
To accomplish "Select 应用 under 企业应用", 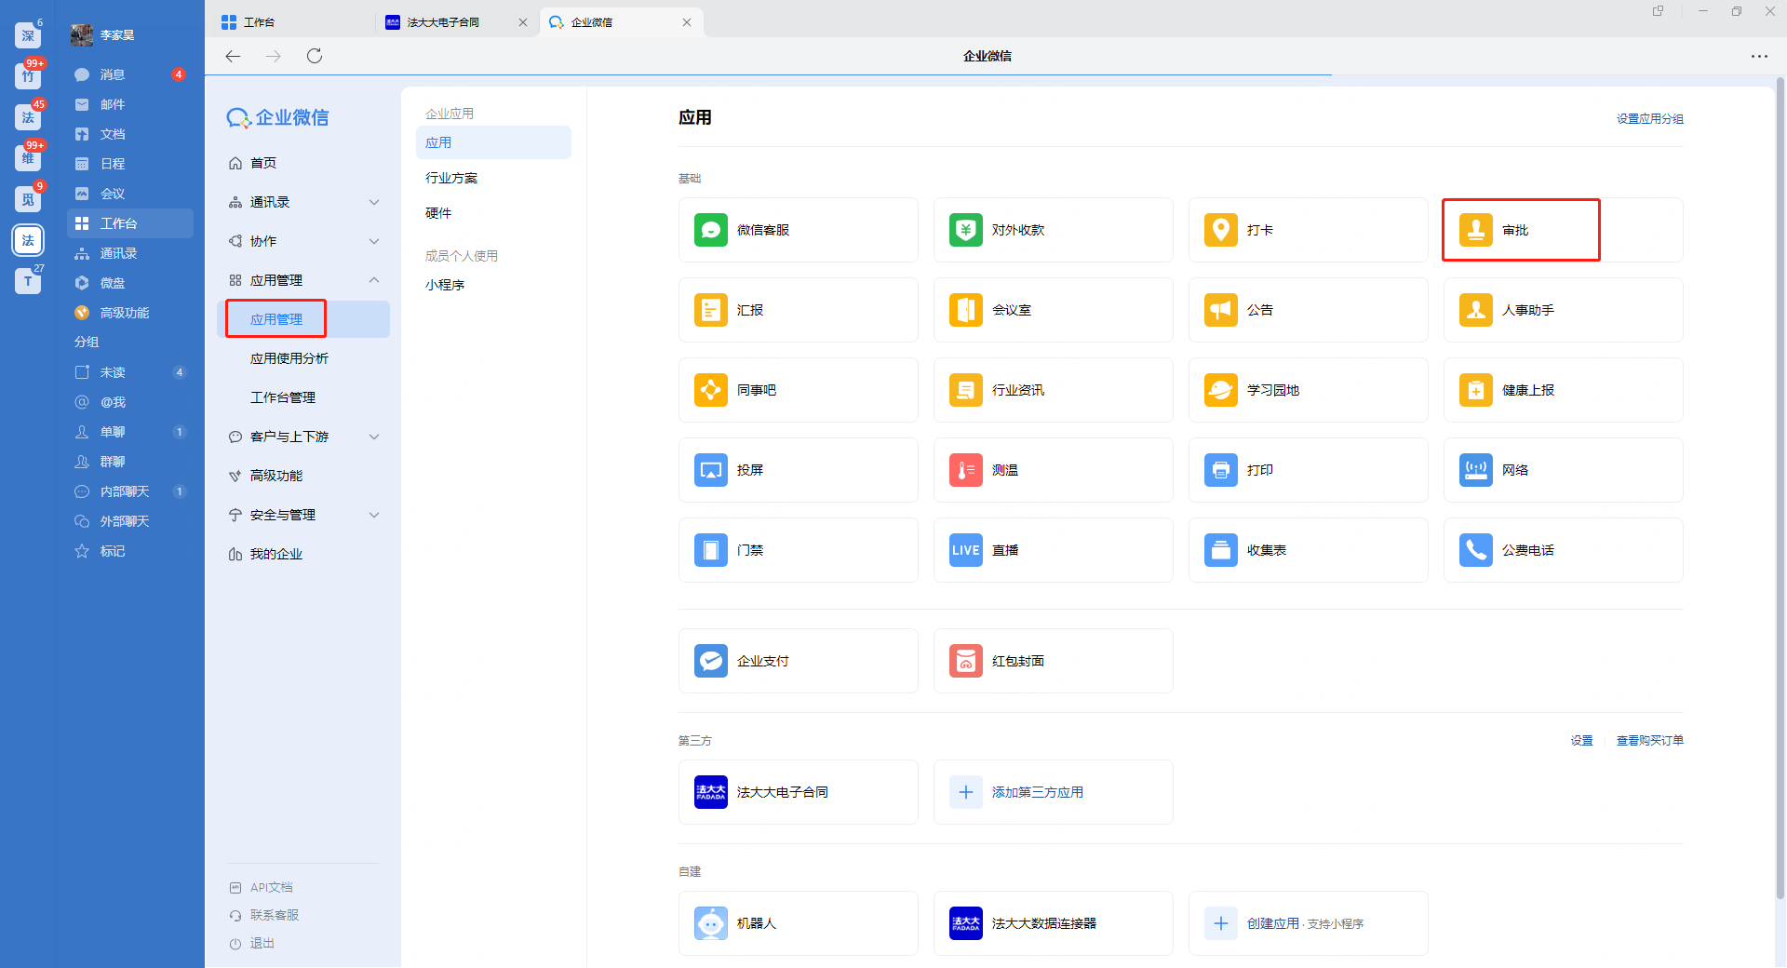I will pyautogui.click(x=493, y=142).
